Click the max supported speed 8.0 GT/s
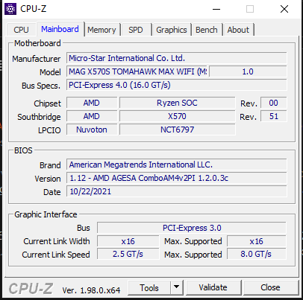This screenshot has height=300, width=303. coord(257,255)
